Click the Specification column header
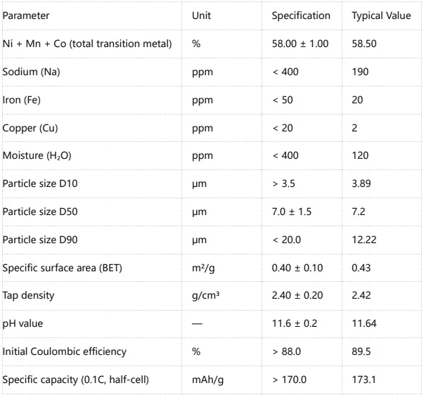Screen dimensions: 426x395 pyautogui.click(x=301, y=15)
